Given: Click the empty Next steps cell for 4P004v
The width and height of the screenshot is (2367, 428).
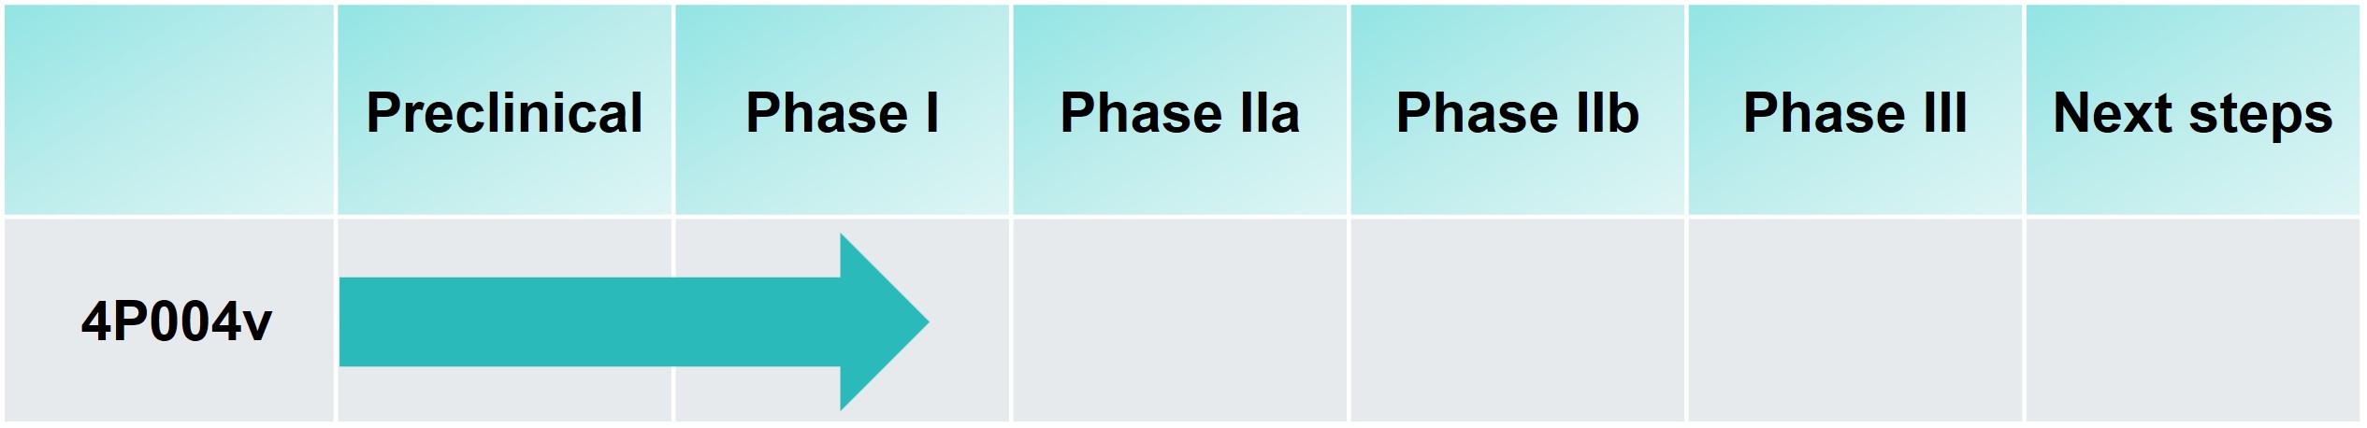Looking at the screenshot, I should tap(2192, 321).
